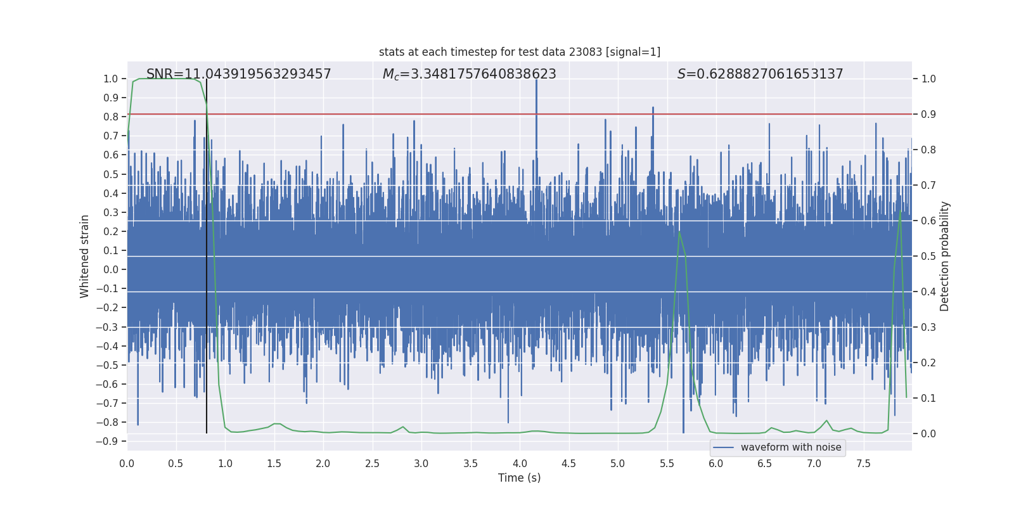Click Detection probability tick 0.0
The width and height of the screenshot is (1014, 507).
click(x=928, y=433)
